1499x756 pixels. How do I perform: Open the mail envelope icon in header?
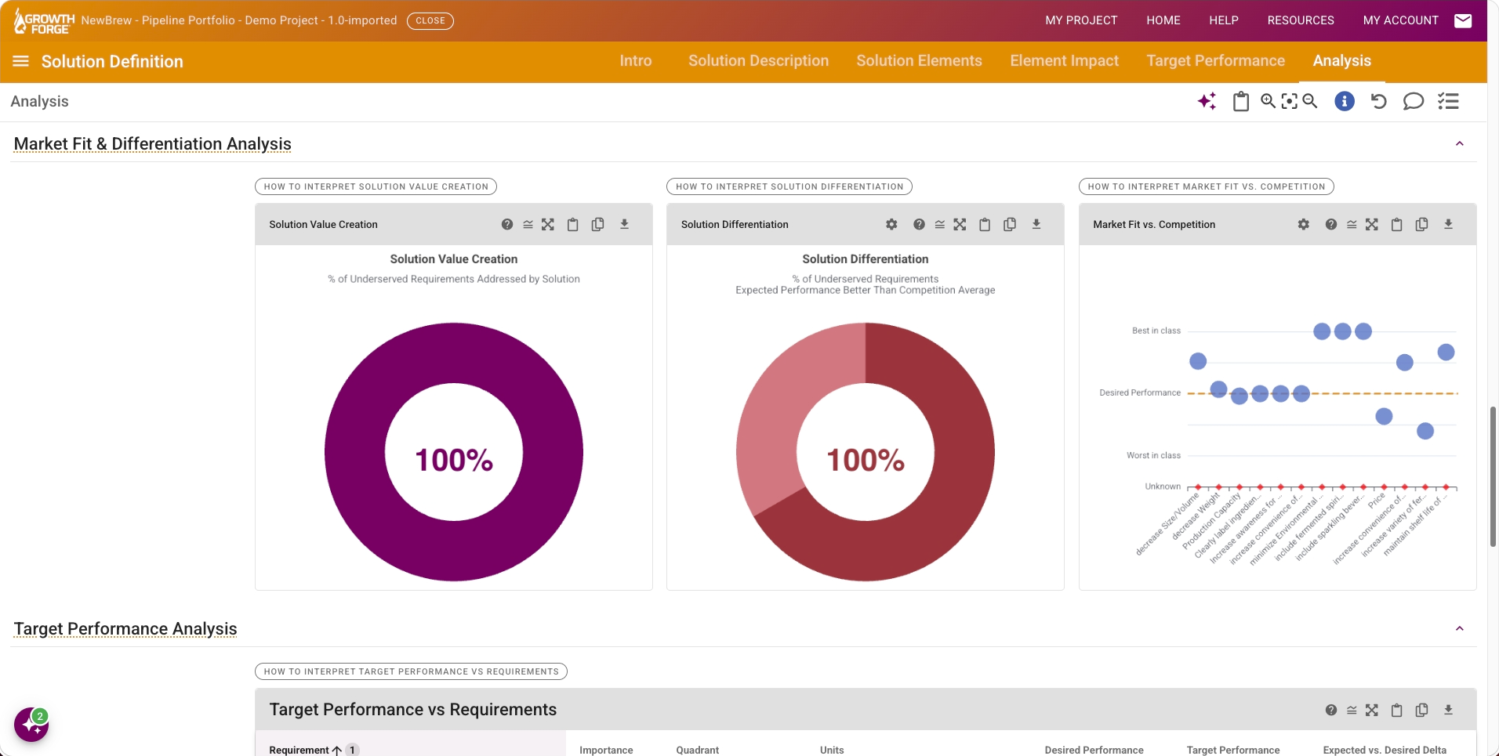pos(1463,20)
